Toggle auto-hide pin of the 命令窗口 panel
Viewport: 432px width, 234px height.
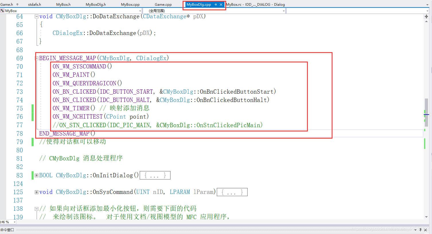click(x=421, y=230)
